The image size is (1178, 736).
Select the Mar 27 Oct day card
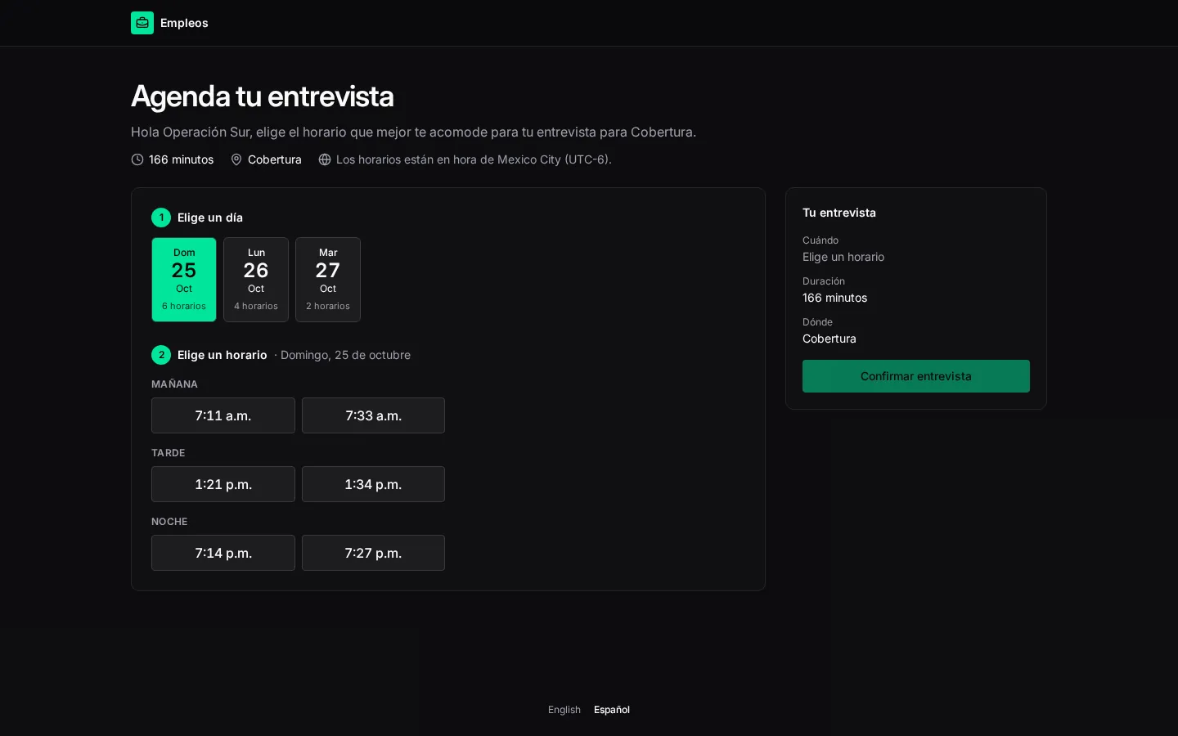pos(328,280)
